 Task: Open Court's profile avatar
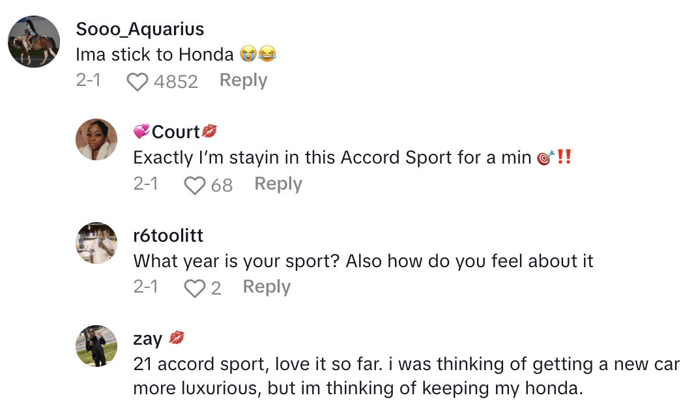[97, 139]
